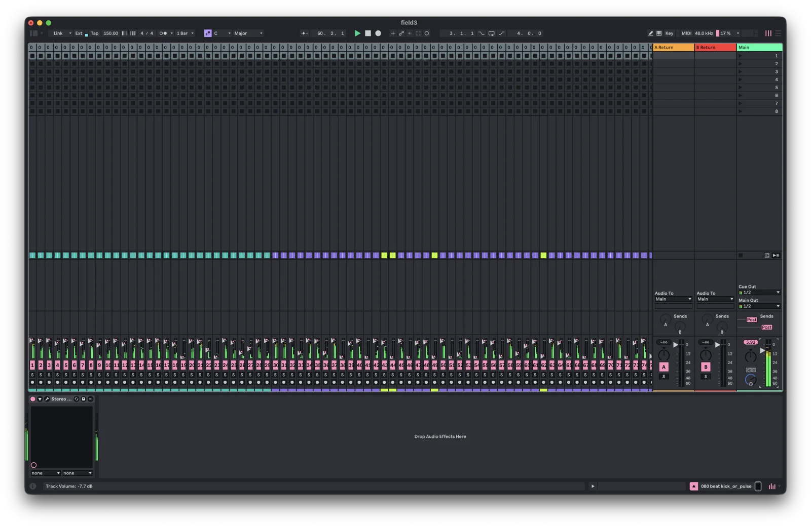Click the MIDI Arrangement Overdub plus icon
The width and height of the screenshot is (811, 527).
[x=393, y=33]
